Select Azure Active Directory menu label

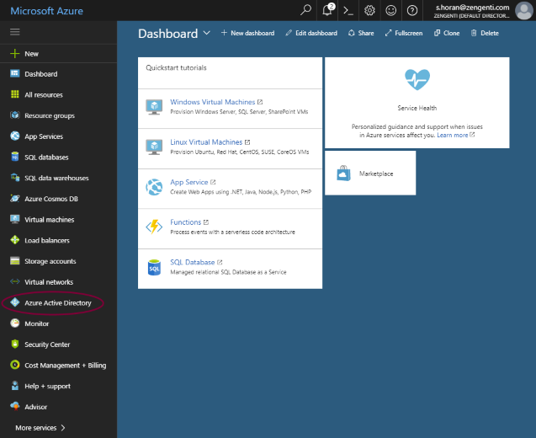pos(58,303)
